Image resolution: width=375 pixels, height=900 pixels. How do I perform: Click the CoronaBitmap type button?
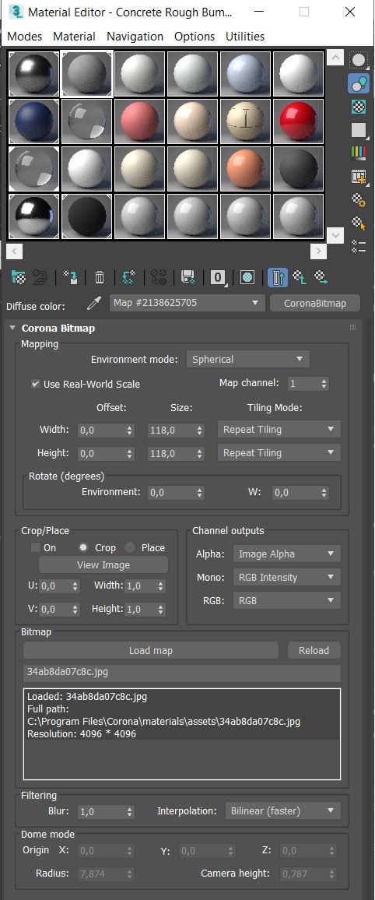pos(315,303)
